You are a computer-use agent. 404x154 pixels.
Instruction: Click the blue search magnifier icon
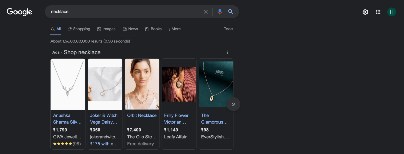[231, 12]
